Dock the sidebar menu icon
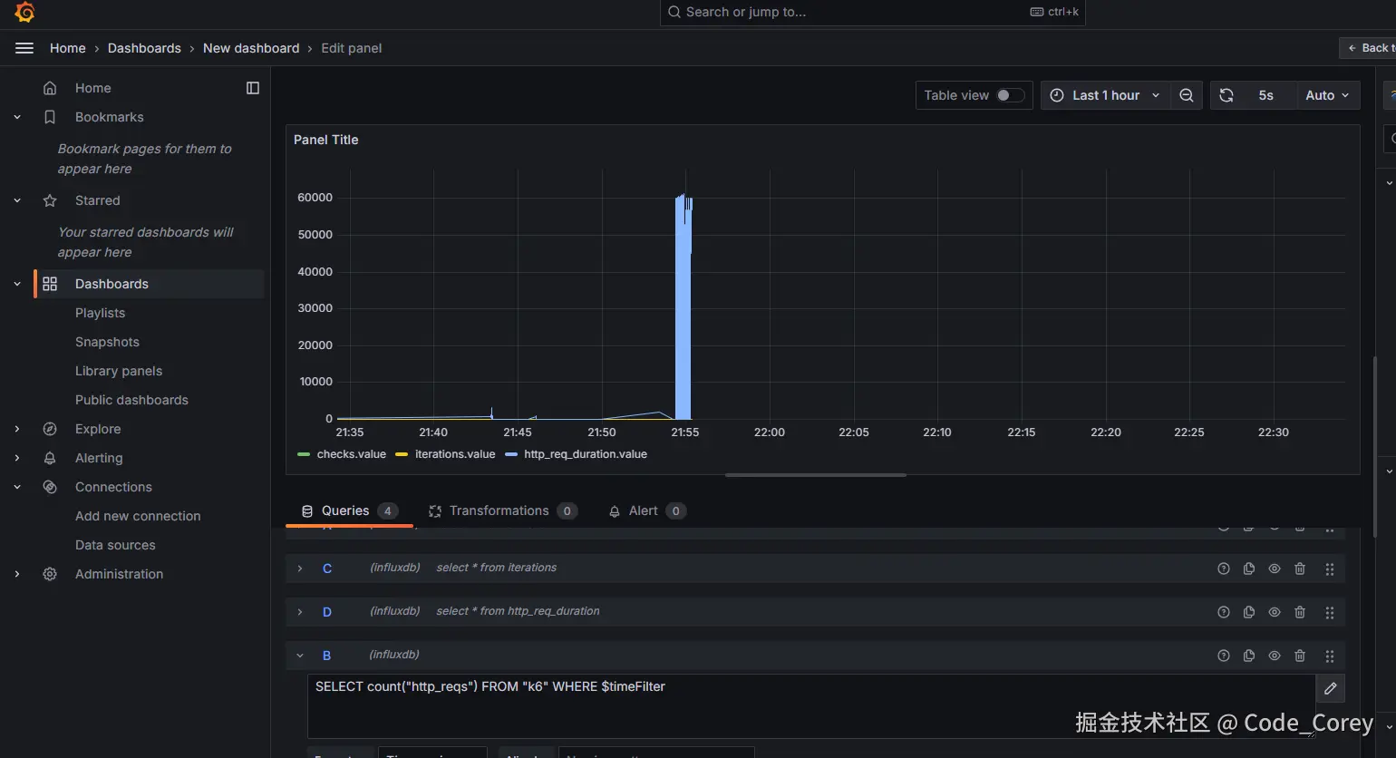The image size is (1396, 758). (x=253, y=88)
